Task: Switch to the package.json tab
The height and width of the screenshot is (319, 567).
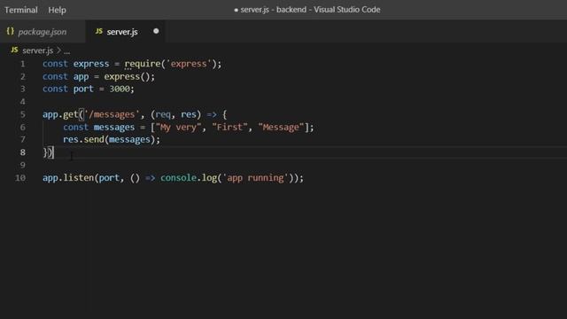Action: 43,32
